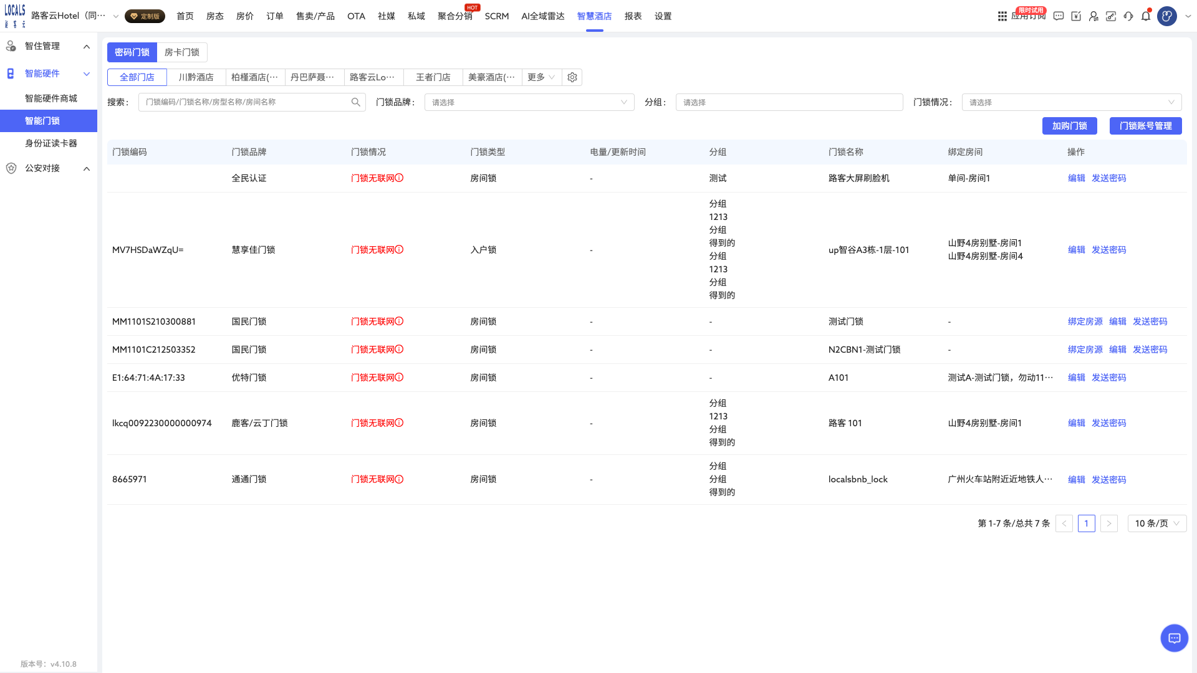Click the 定制版 badge
The height and width of the screenshot is (673, 1197).
[x=145, y=16]
